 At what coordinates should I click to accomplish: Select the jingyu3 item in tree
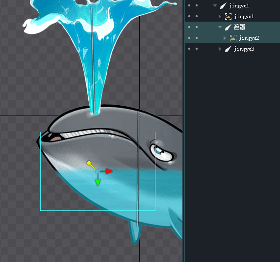[244, 49]
